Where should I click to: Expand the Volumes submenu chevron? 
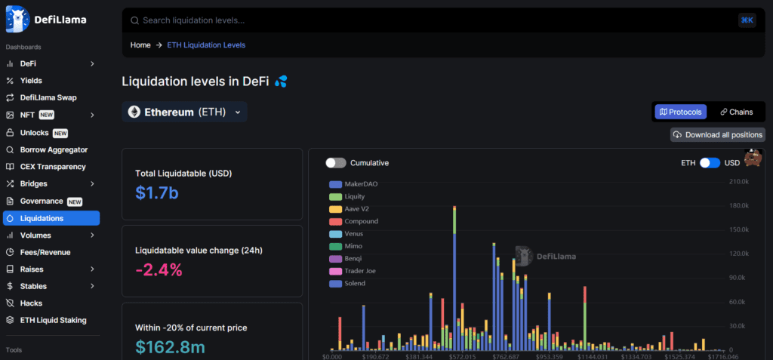click(x=92, y=235)
